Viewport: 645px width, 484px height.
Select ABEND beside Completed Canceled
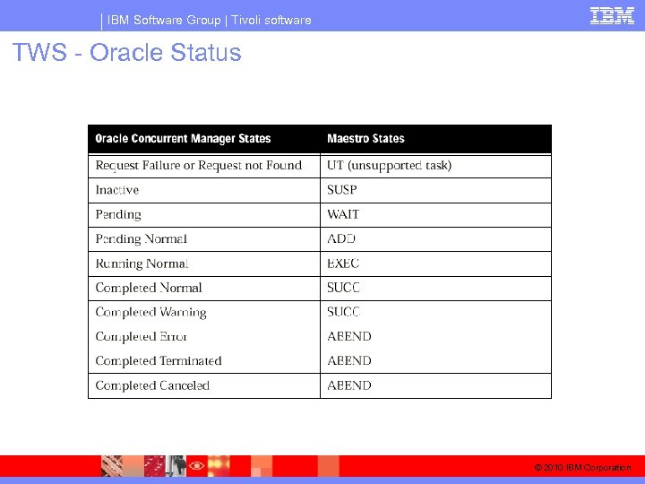click(x=435, y=385)
